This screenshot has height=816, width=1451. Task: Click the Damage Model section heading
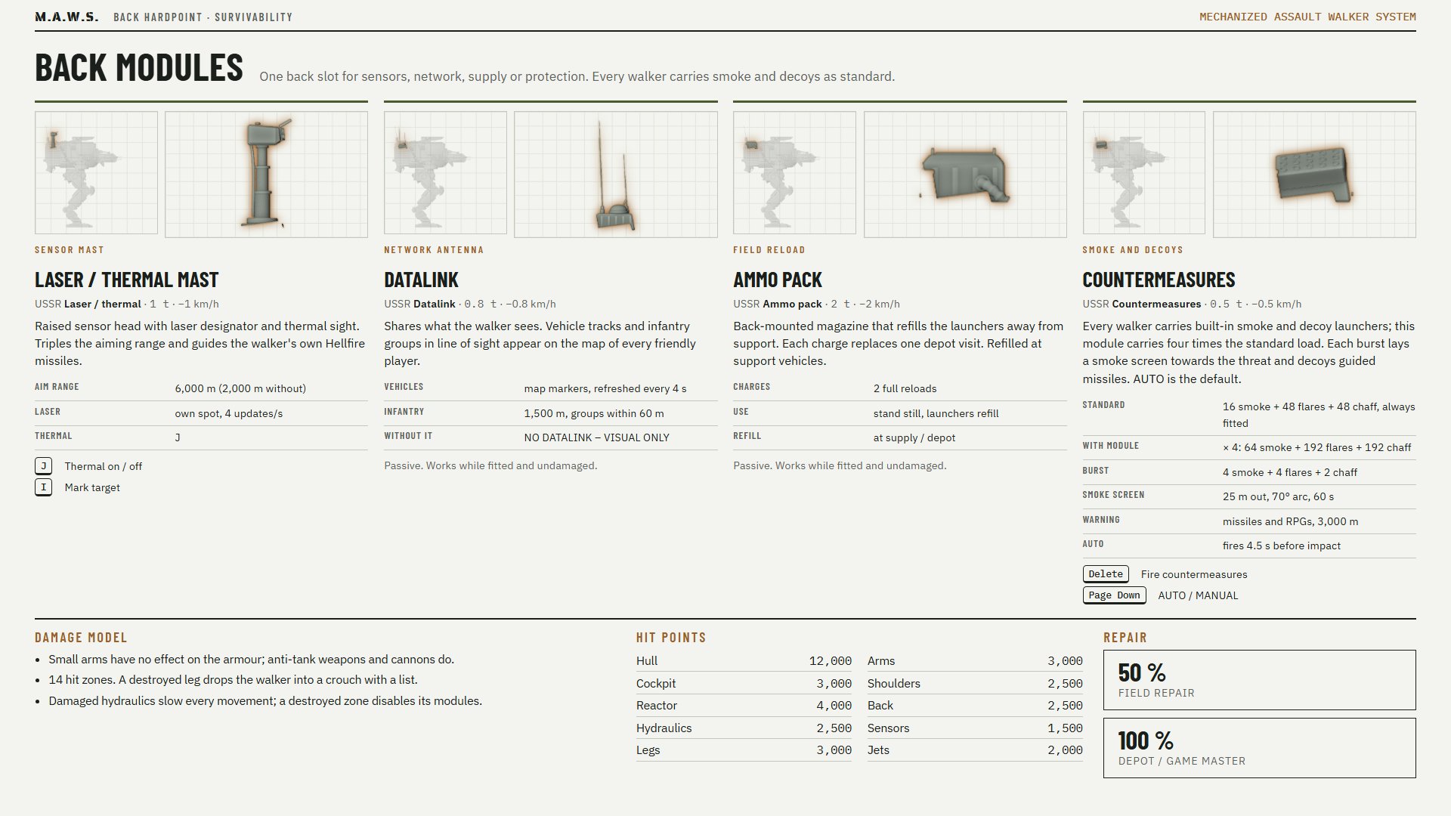pos(81,638)
